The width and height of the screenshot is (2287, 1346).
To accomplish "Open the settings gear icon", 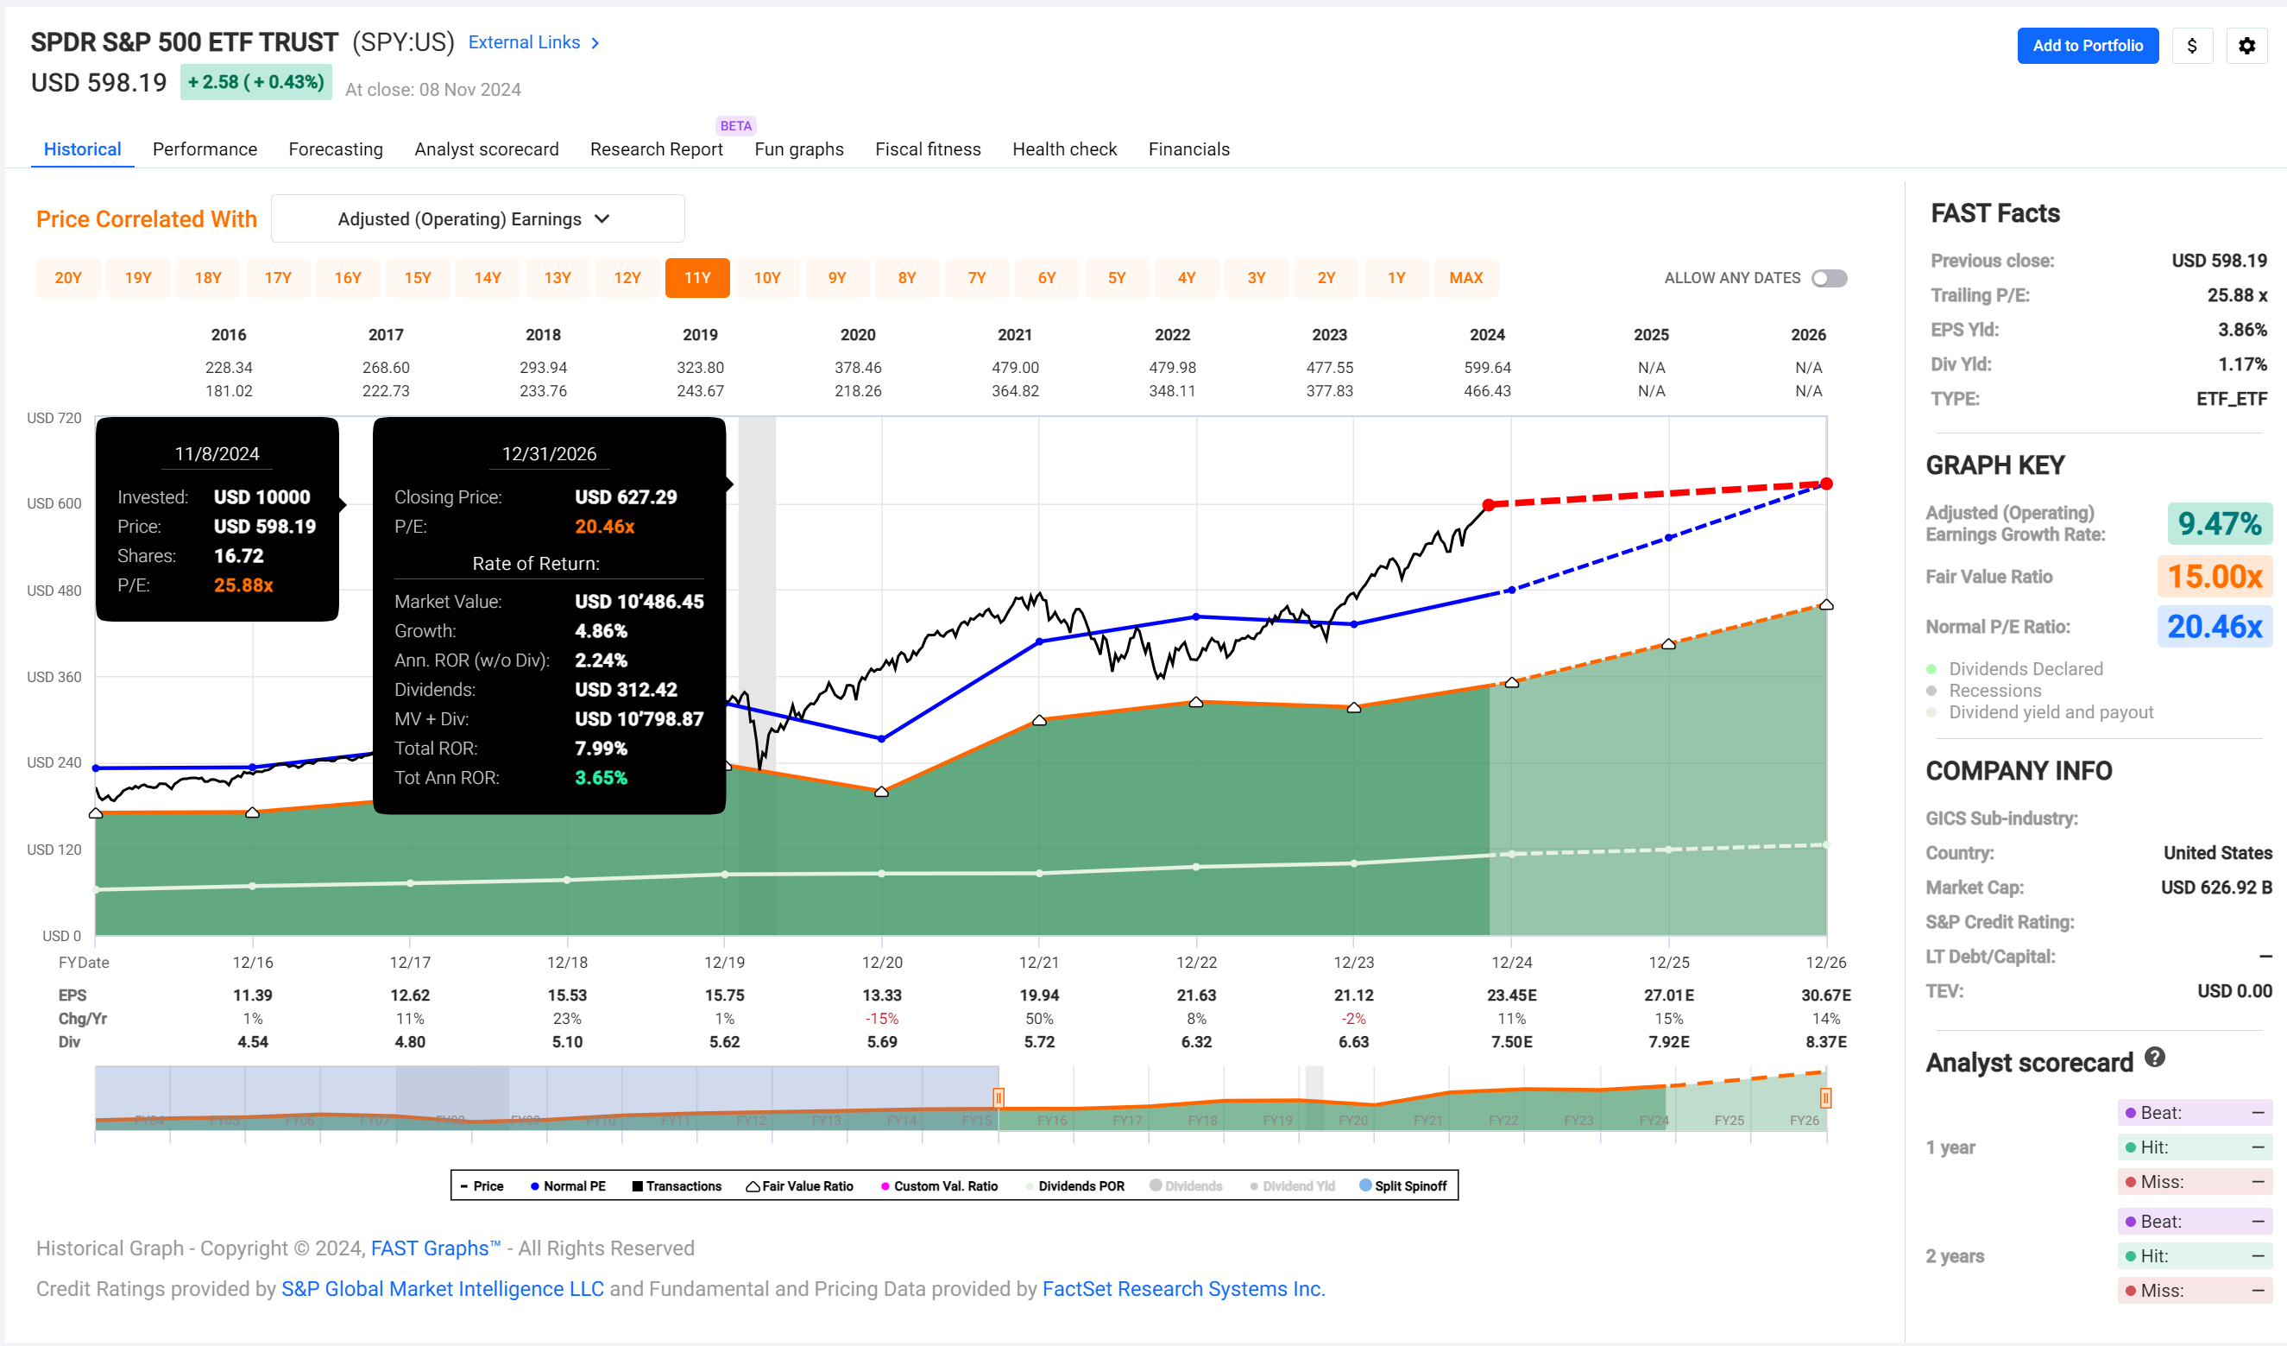I will coord(2247,46).
